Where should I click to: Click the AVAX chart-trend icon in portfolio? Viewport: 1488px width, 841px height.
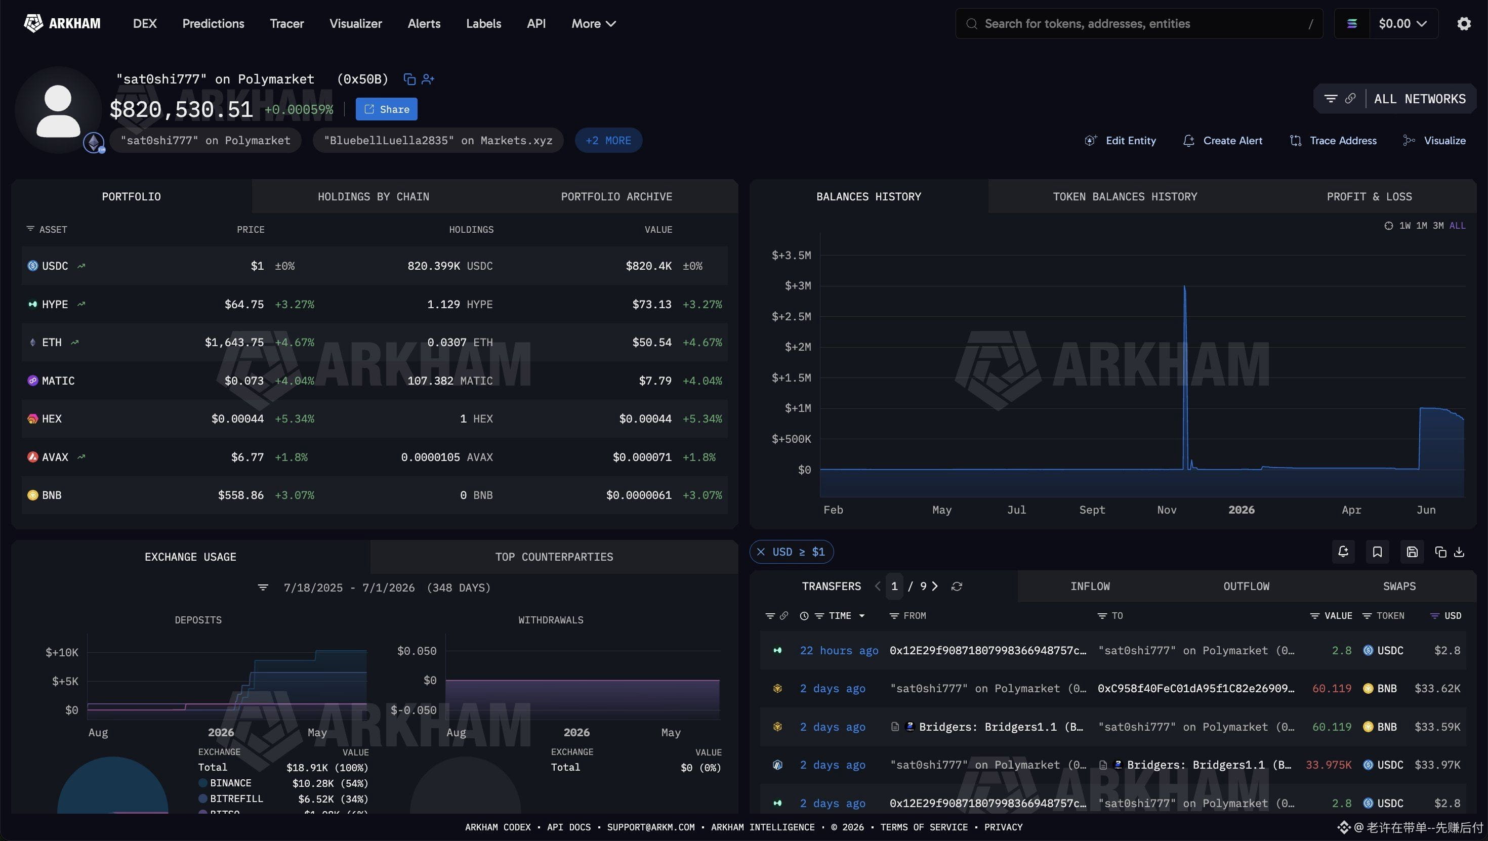(81, 457)
